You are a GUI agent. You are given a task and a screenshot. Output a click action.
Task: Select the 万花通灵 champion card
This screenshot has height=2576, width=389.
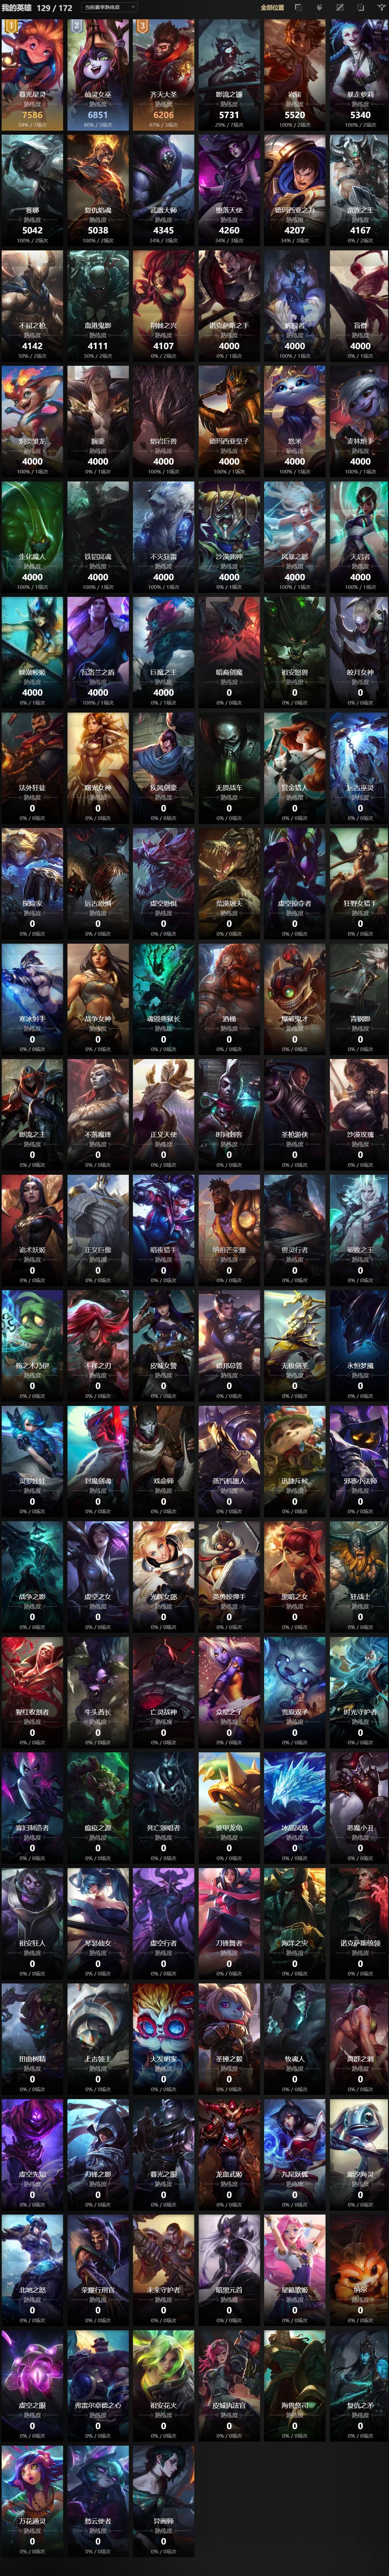pyautogui.click(x=32, y=2500)
